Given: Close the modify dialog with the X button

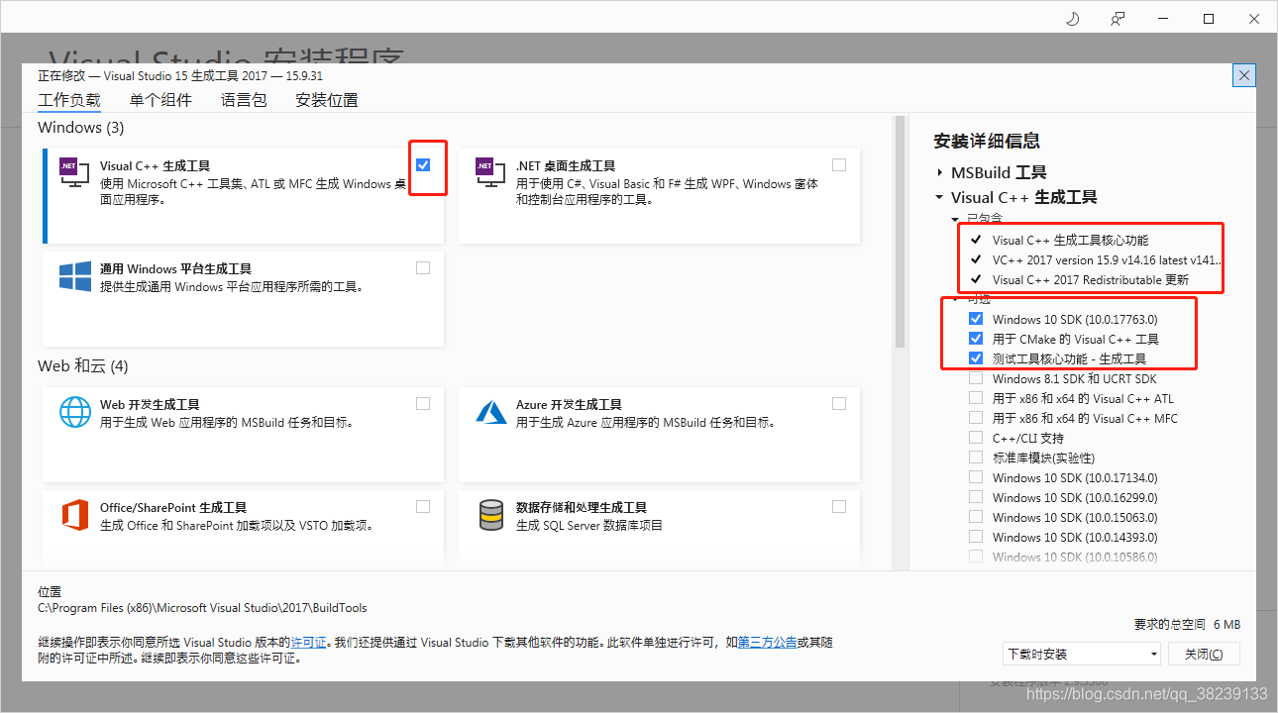Looking at the screenshot, I should pos(1245,75).
